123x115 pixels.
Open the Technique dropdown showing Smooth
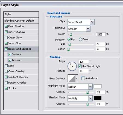point(79,29)
